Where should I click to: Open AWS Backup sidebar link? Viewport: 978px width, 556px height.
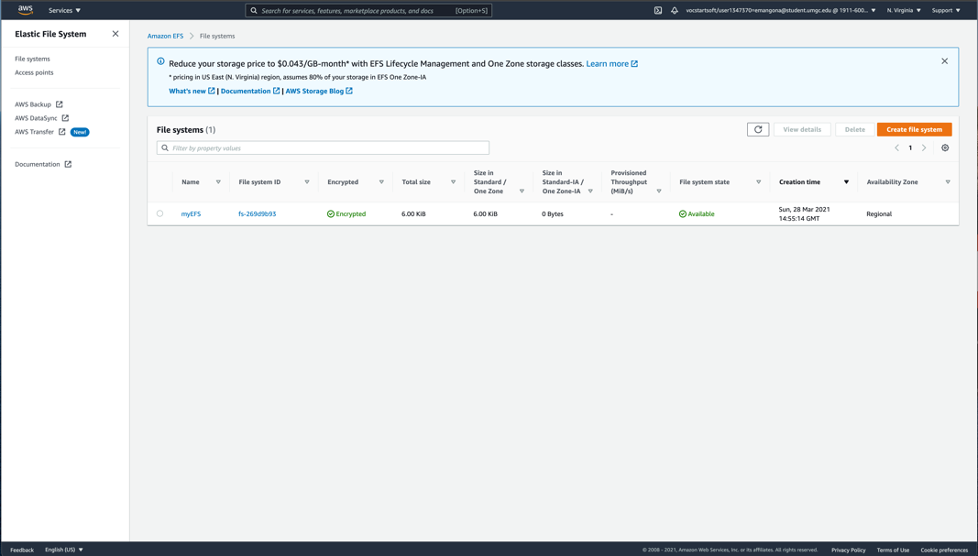(33, 104)
